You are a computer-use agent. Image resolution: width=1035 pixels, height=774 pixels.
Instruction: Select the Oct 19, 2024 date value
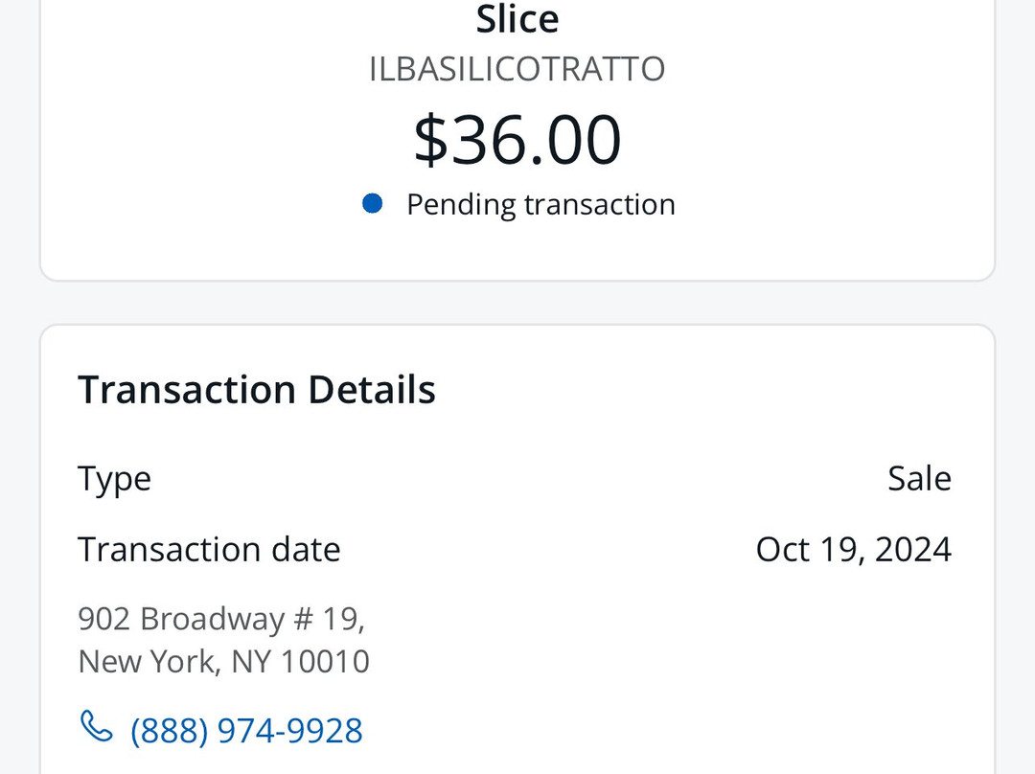853,549
